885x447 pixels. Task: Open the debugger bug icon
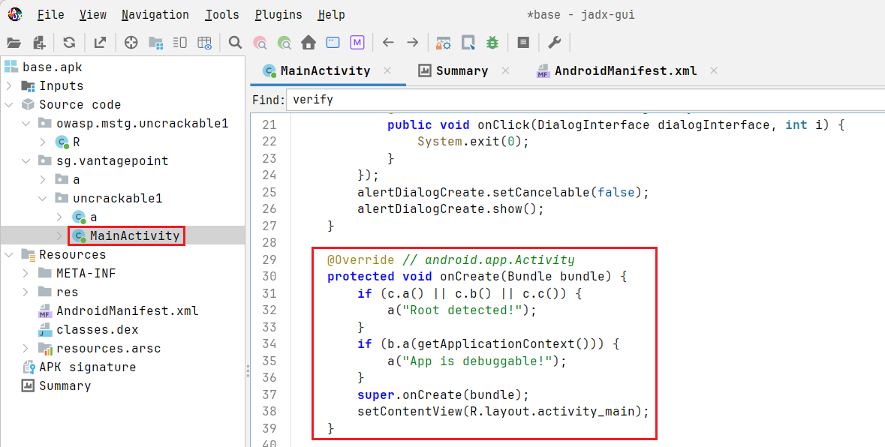[492, 43]
